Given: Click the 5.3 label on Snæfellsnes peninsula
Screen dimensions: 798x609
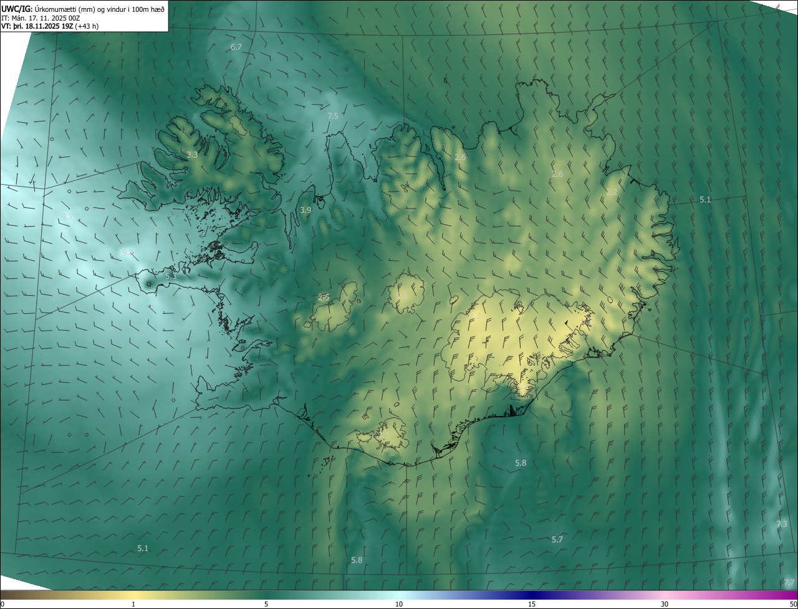Looking at the screenshot, I should [x=171, y=276].
